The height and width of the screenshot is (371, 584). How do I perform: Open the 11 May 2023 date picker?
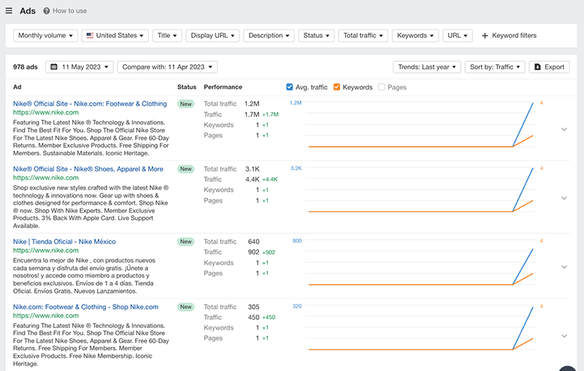[80, 67]
